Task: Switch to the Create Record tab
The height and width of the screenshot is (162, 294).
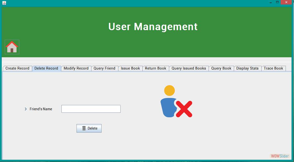Action: click(x=17, y=68)
